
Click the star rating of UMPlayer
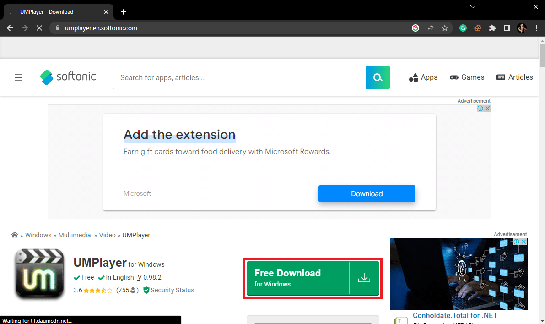(x=97, y=290)
